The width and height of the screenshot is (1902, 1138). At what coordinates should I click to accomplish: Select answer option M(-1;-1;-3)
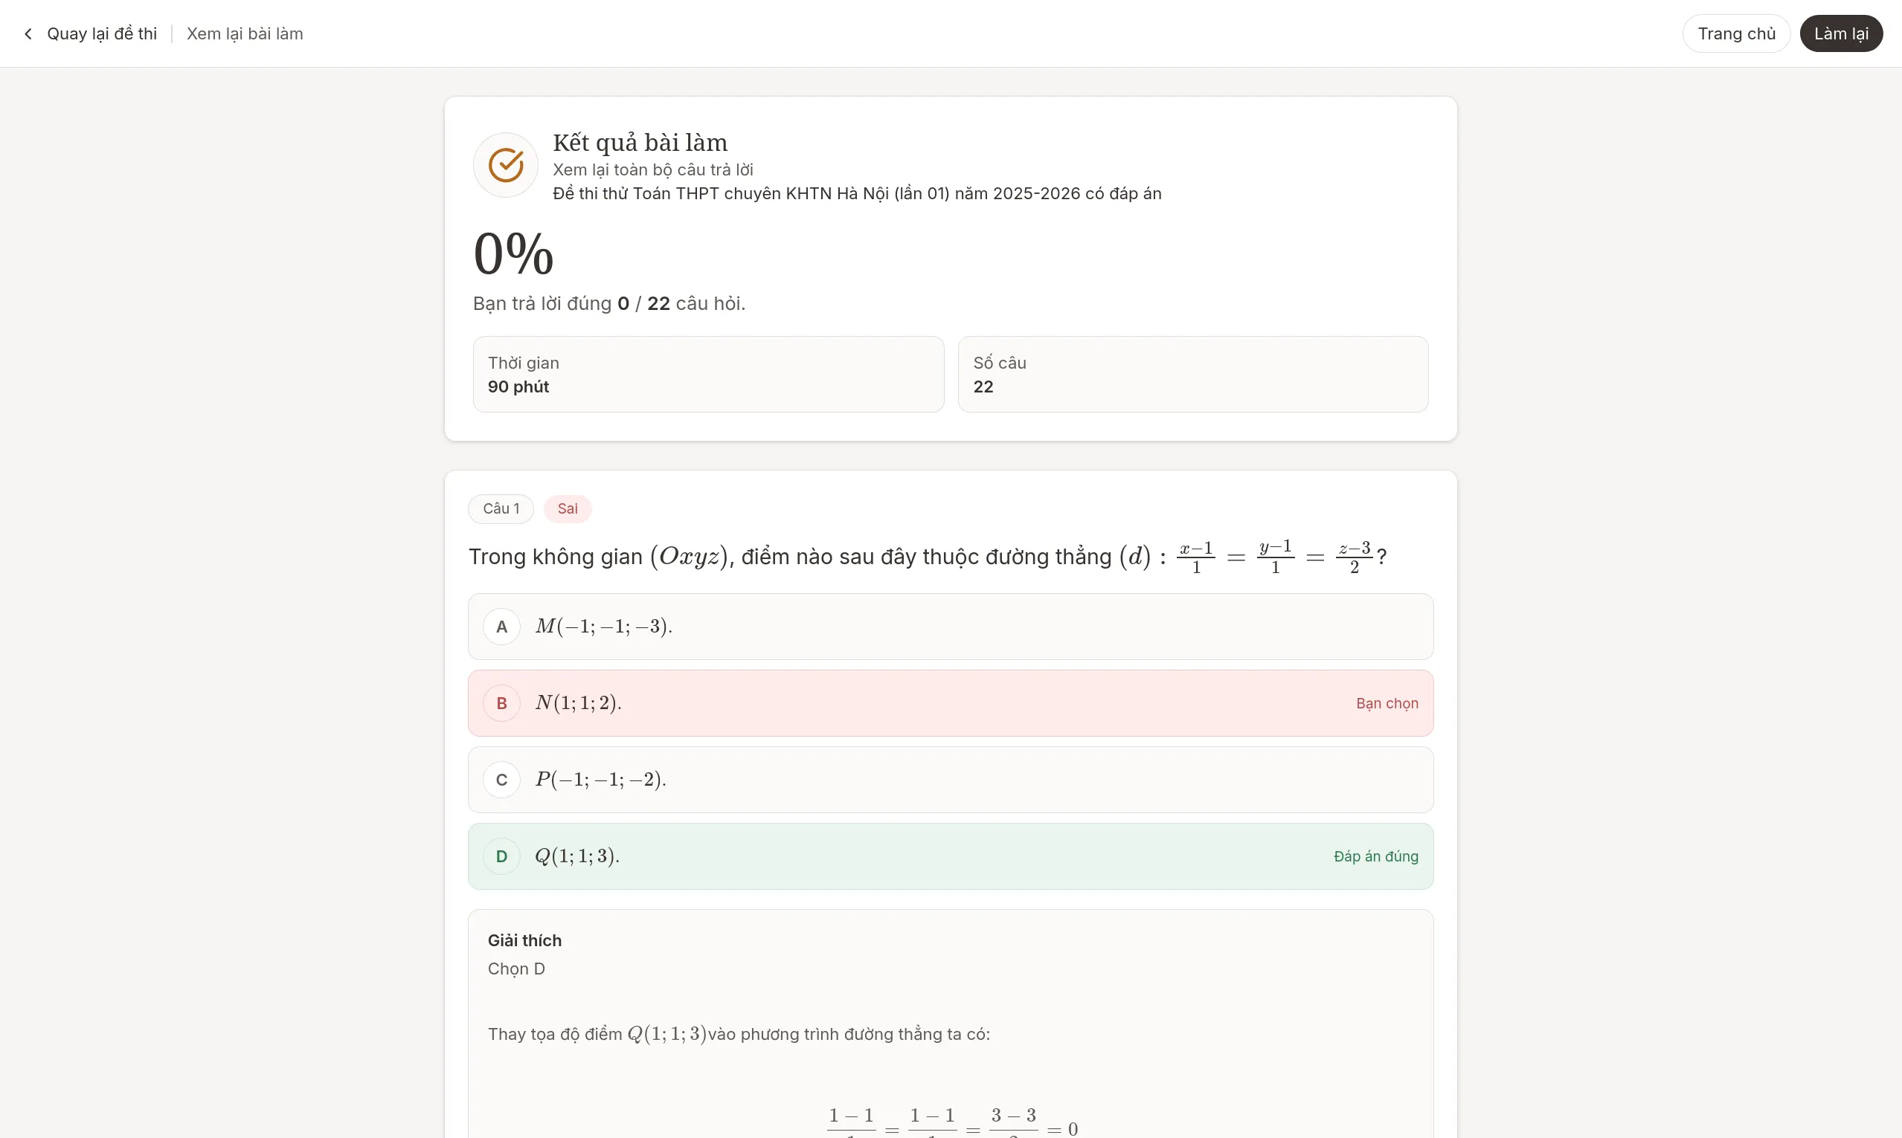tap(950, 626)
